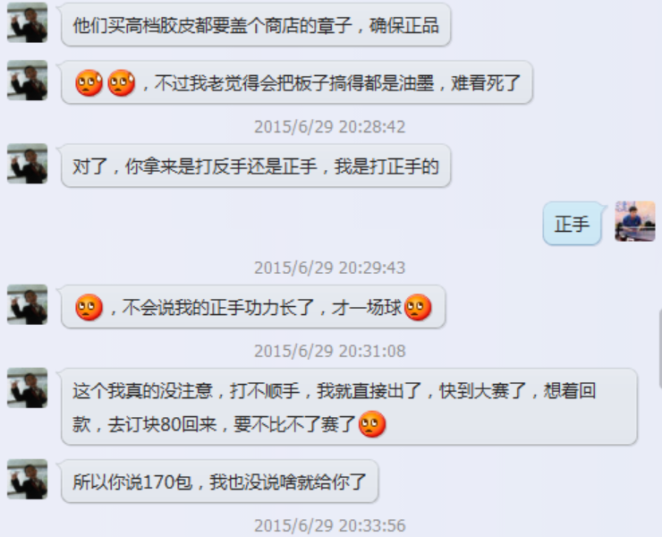The width and height of the screenshot is (662, 537).
Task: Click sender avatar beside 他们买高档胶皮 message
Action: tap(28, 22)
